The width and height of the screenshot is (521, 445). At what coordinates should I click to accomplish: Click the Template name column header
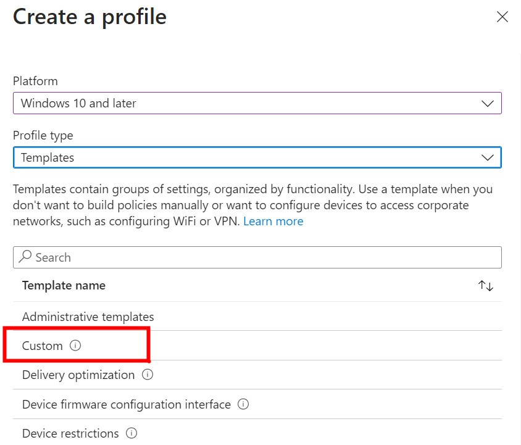point(64,285)
